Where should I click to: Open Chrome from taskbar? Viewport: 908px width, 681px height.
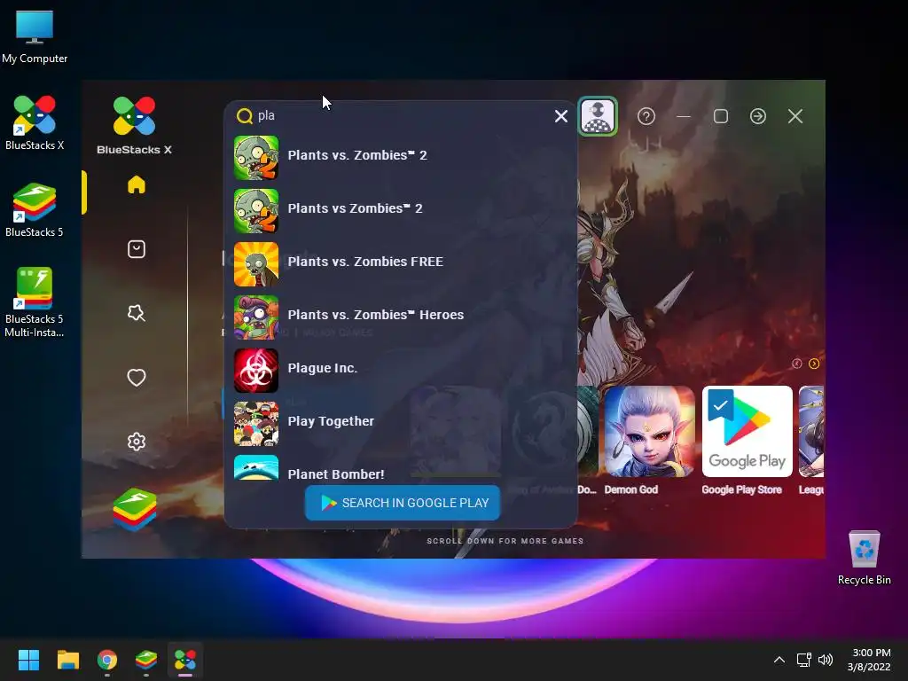(x=107, y=660)
